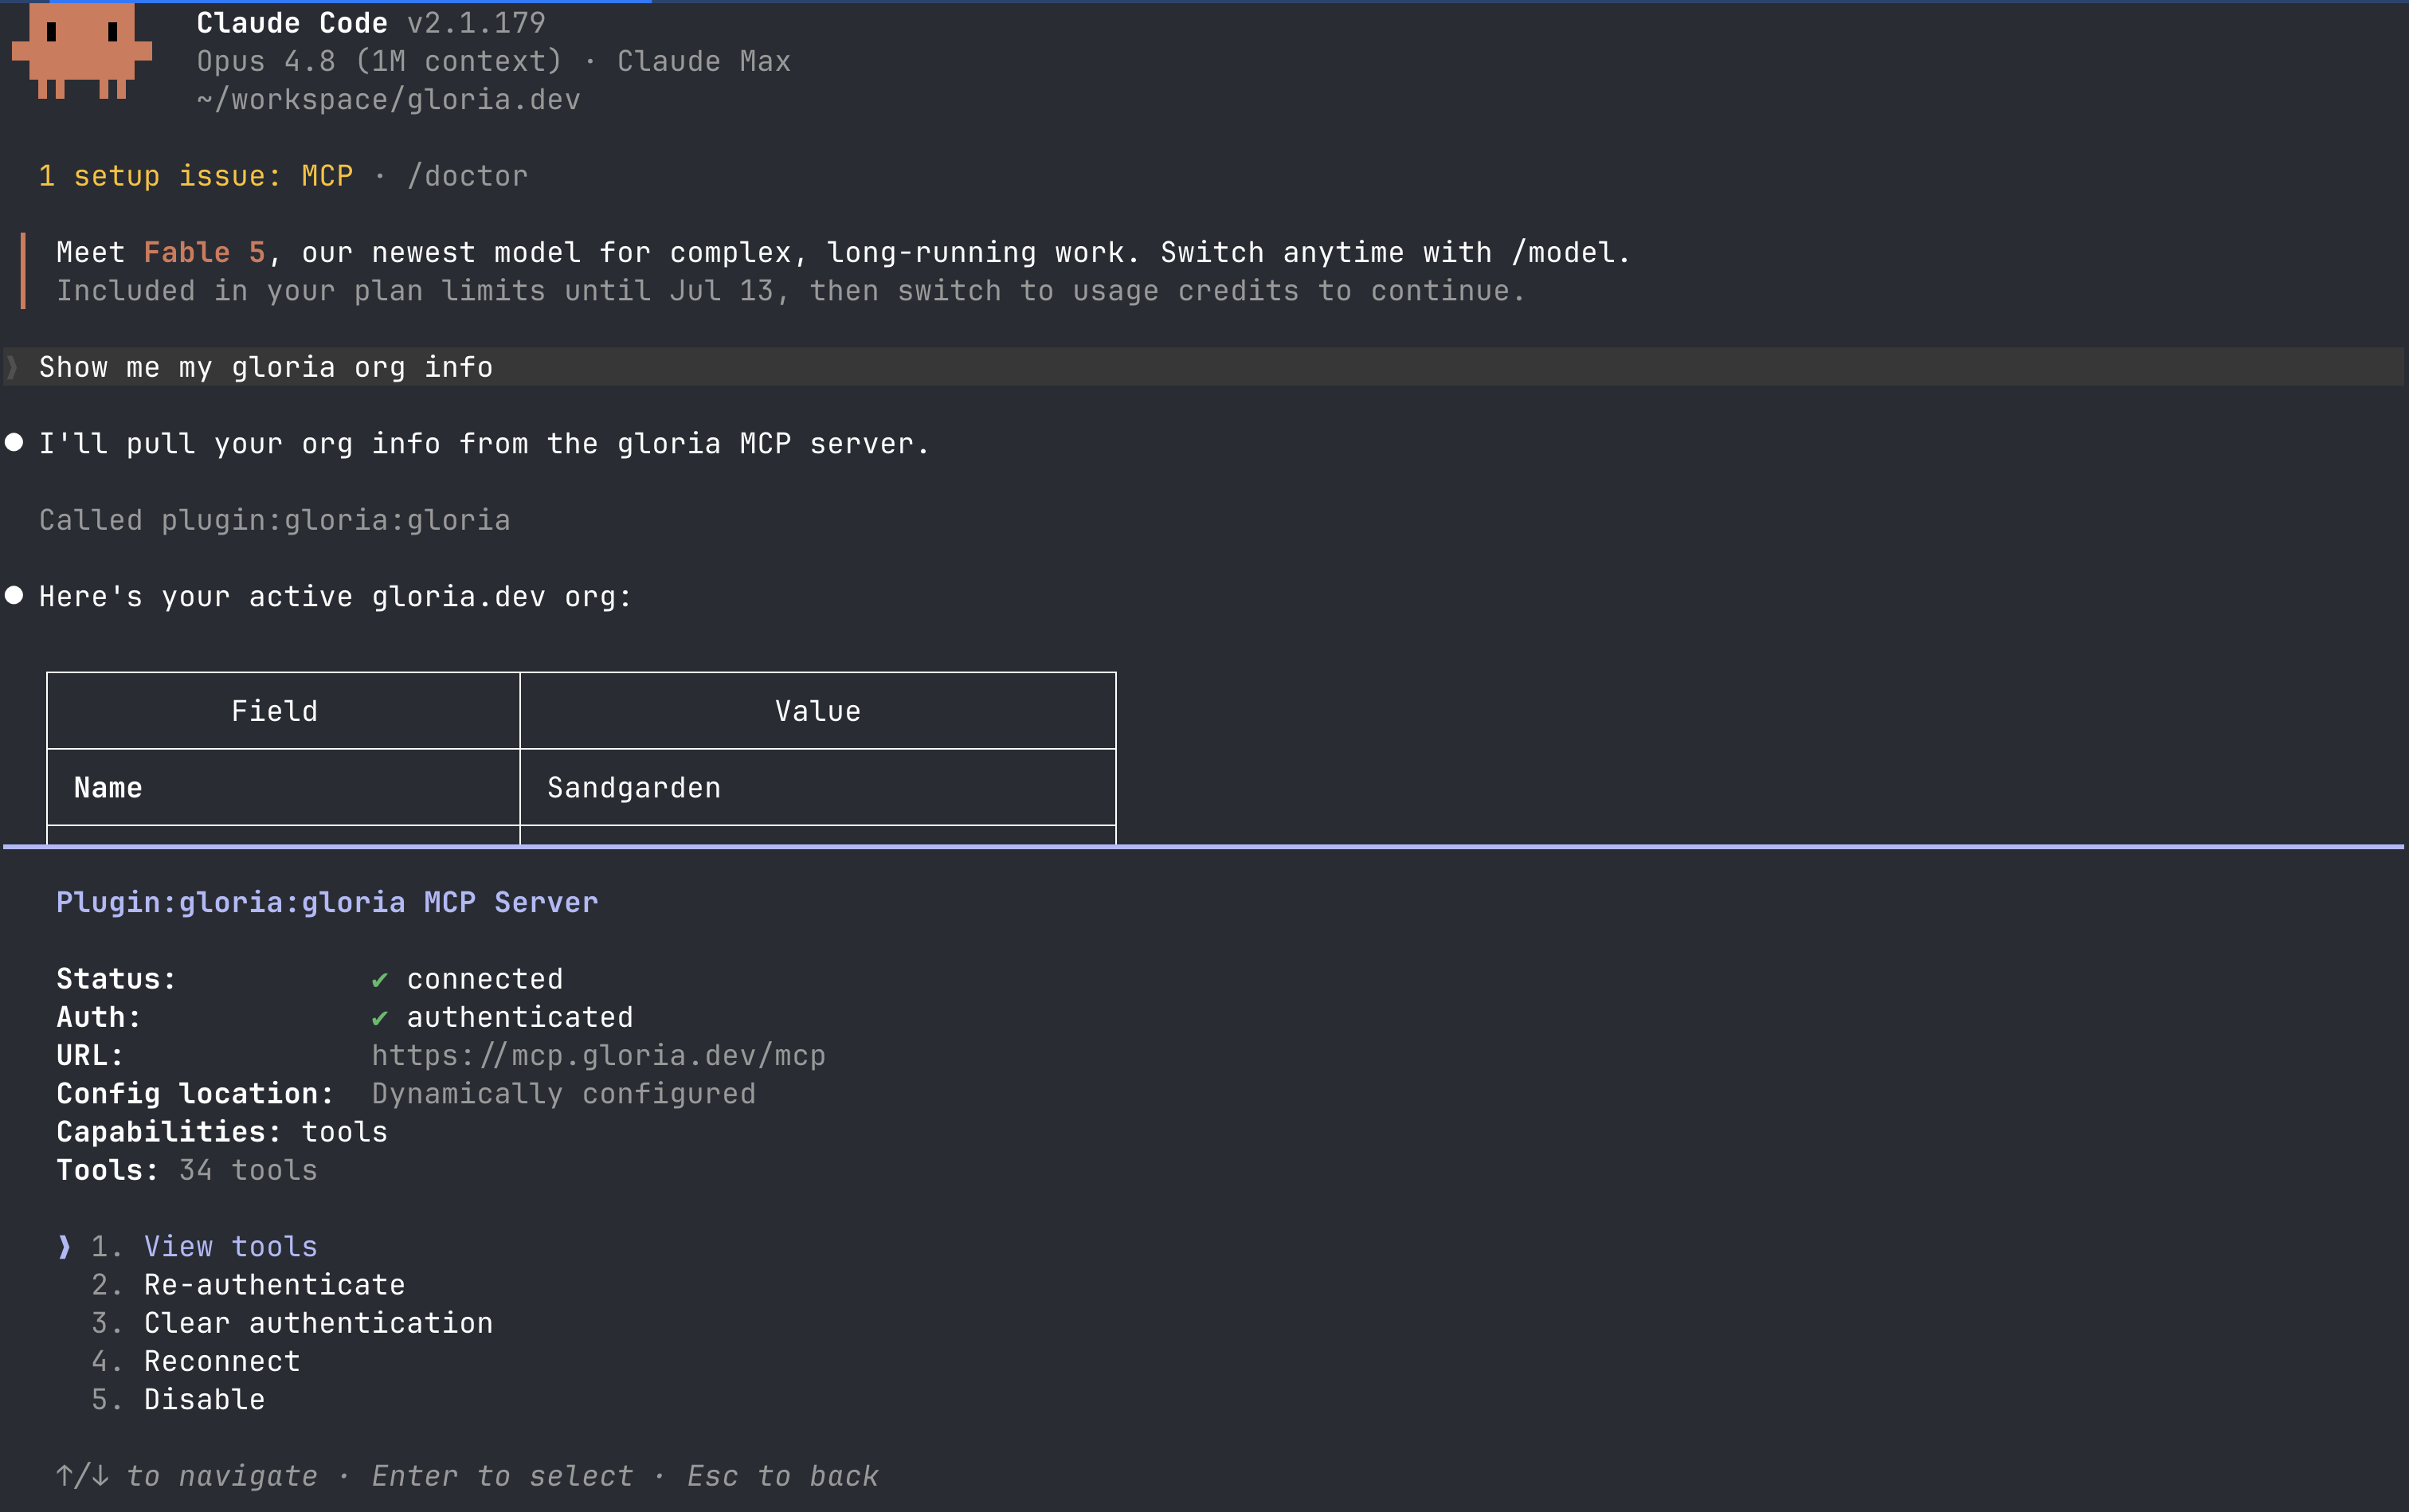Click the bullet before Here's your active
The height and width of the screenshot is (1512, 2409).
pyautogui.click(x=14, y=596)
